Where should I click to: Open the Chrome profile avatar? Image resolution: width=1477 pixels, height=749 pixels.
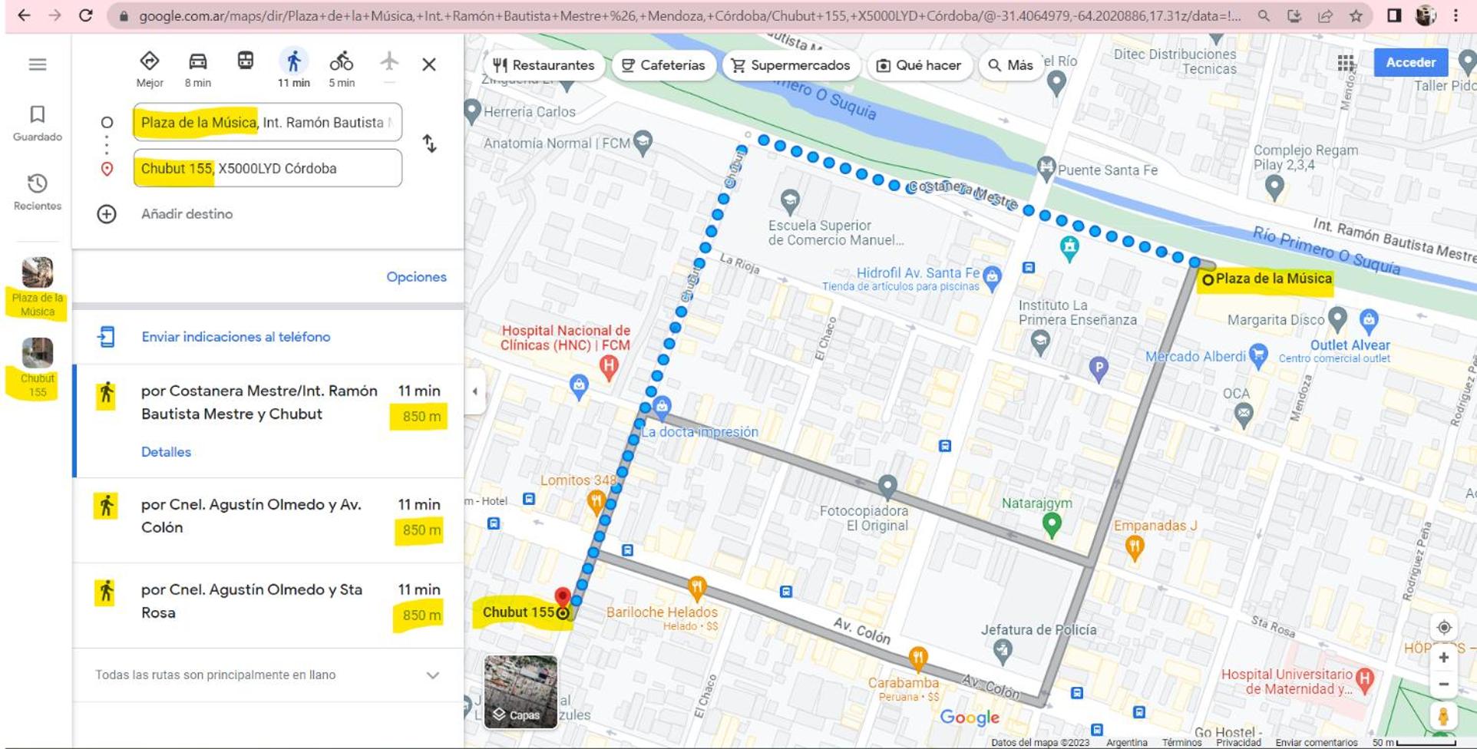click(1426, 15)
